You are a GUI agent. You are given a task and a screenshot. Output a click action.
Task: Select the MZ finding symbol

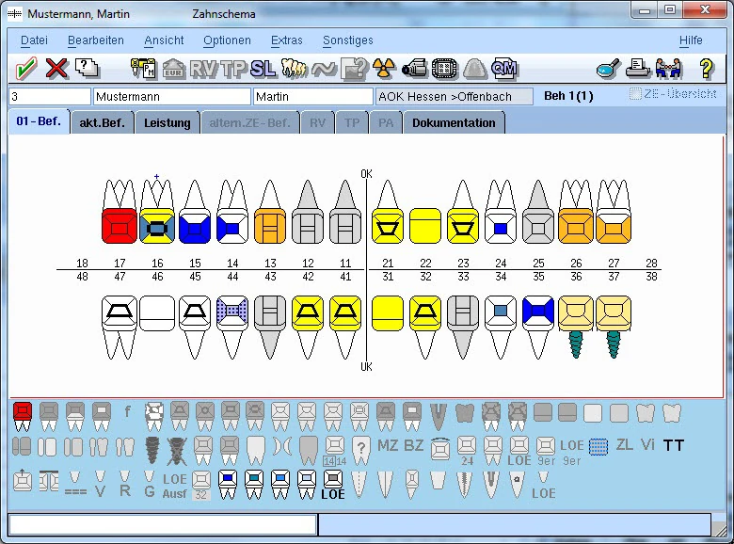388,445
